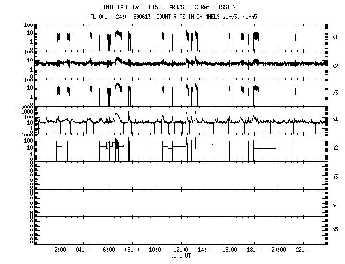The image size is (345, 264).
Task: Click the "time UT" axis title
Action: (181, 256)
